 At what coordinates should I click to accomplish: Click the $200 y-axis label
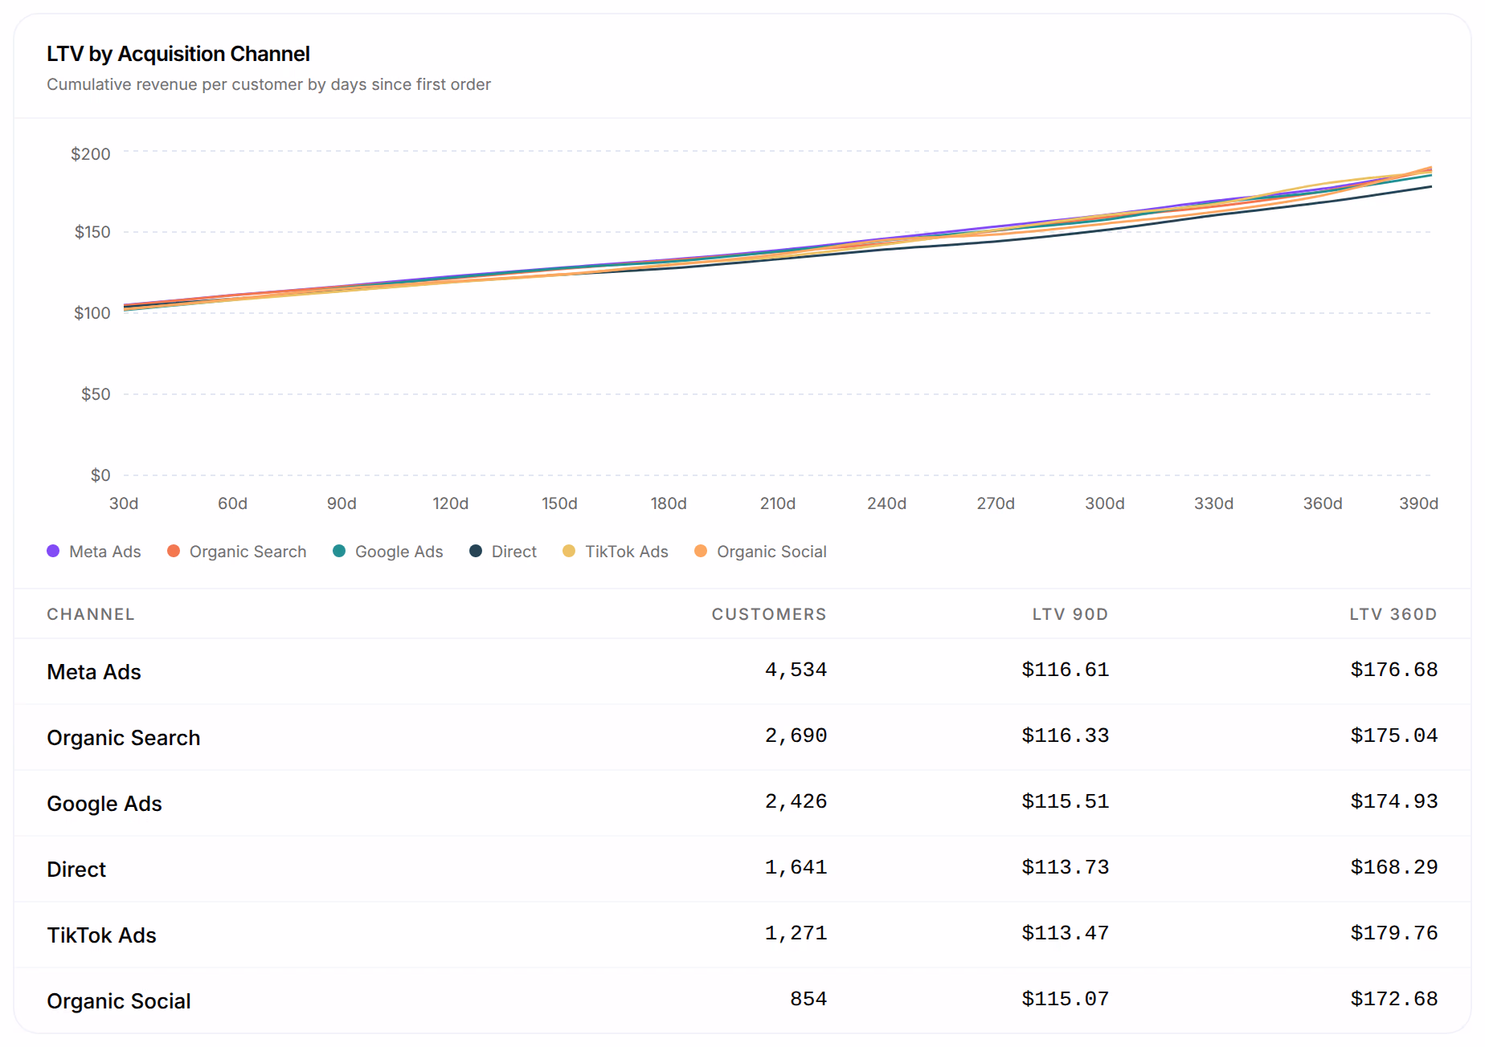click(x=91, y=153)
